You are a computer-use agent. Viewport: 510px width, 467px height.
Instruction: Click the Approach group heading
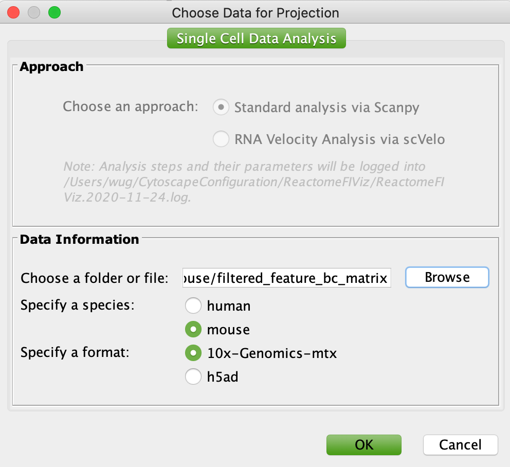coord(51,66)
